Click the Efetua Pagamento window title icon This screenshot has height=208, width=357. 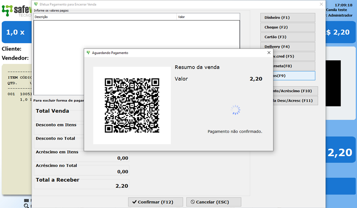coord(36,4)
